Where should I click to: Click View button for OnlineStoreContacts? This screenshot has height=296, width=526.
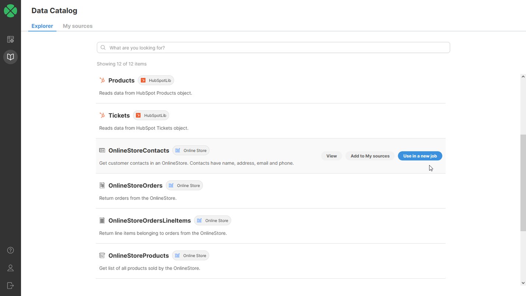point(332,156)
